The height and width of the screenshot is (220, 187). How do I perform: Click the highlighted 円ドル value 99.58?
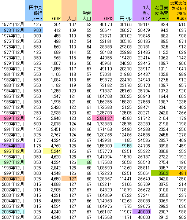pos(123,146)
